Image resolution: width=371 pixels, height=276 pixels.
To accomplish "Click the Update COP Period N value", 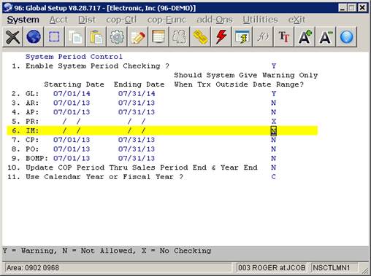I will 274,167.
